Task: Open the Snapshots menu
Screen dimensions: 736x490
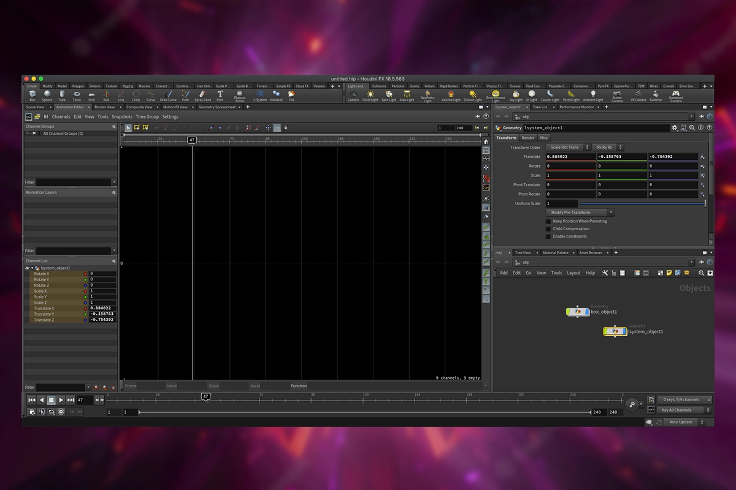Action: point(121,117)
